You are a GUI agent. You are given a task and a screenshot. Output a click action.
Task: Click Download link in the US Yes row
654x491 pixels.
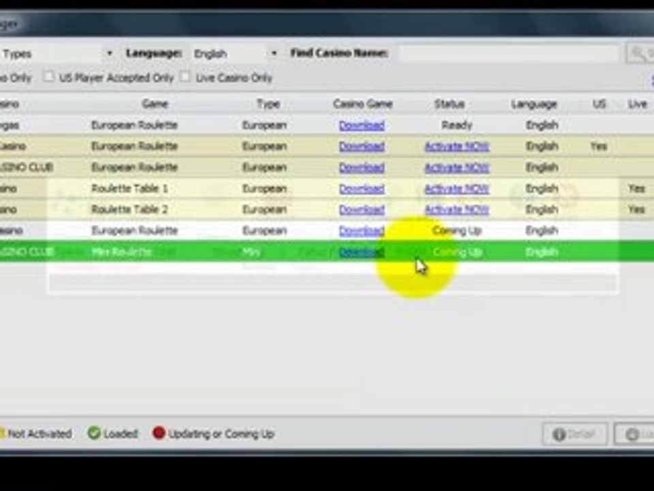[x=362, y=146]
